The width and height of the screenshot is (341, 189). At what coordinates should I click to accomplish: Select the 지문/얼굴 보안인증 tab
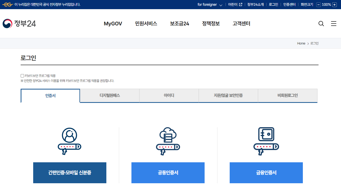[x=228, y=96]
